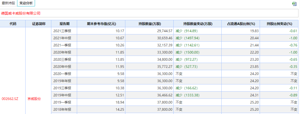Click shareholding 29,744.57

click(165, 31)
